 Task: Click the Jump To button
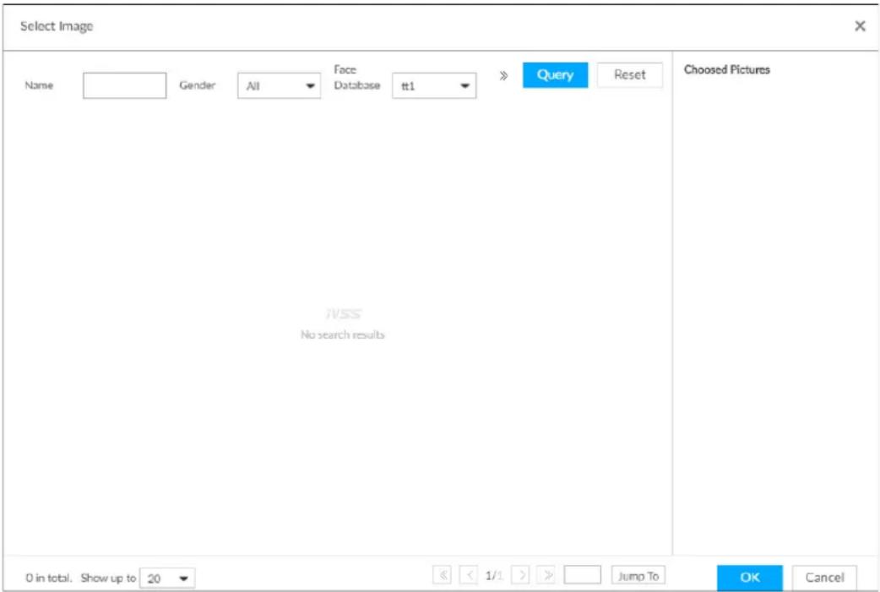click(638, 576)
